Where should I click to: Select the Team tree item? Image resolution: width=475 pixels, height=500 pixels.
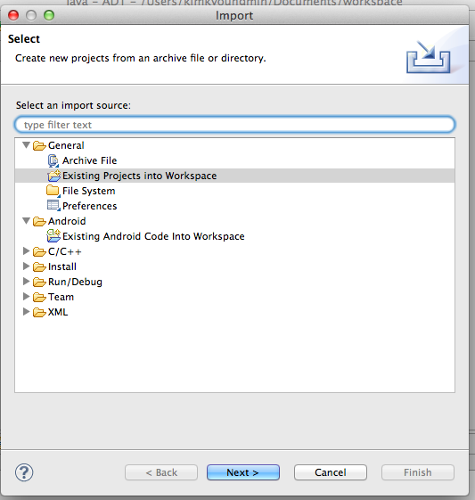pyautogui.click(x=61, y=297)
